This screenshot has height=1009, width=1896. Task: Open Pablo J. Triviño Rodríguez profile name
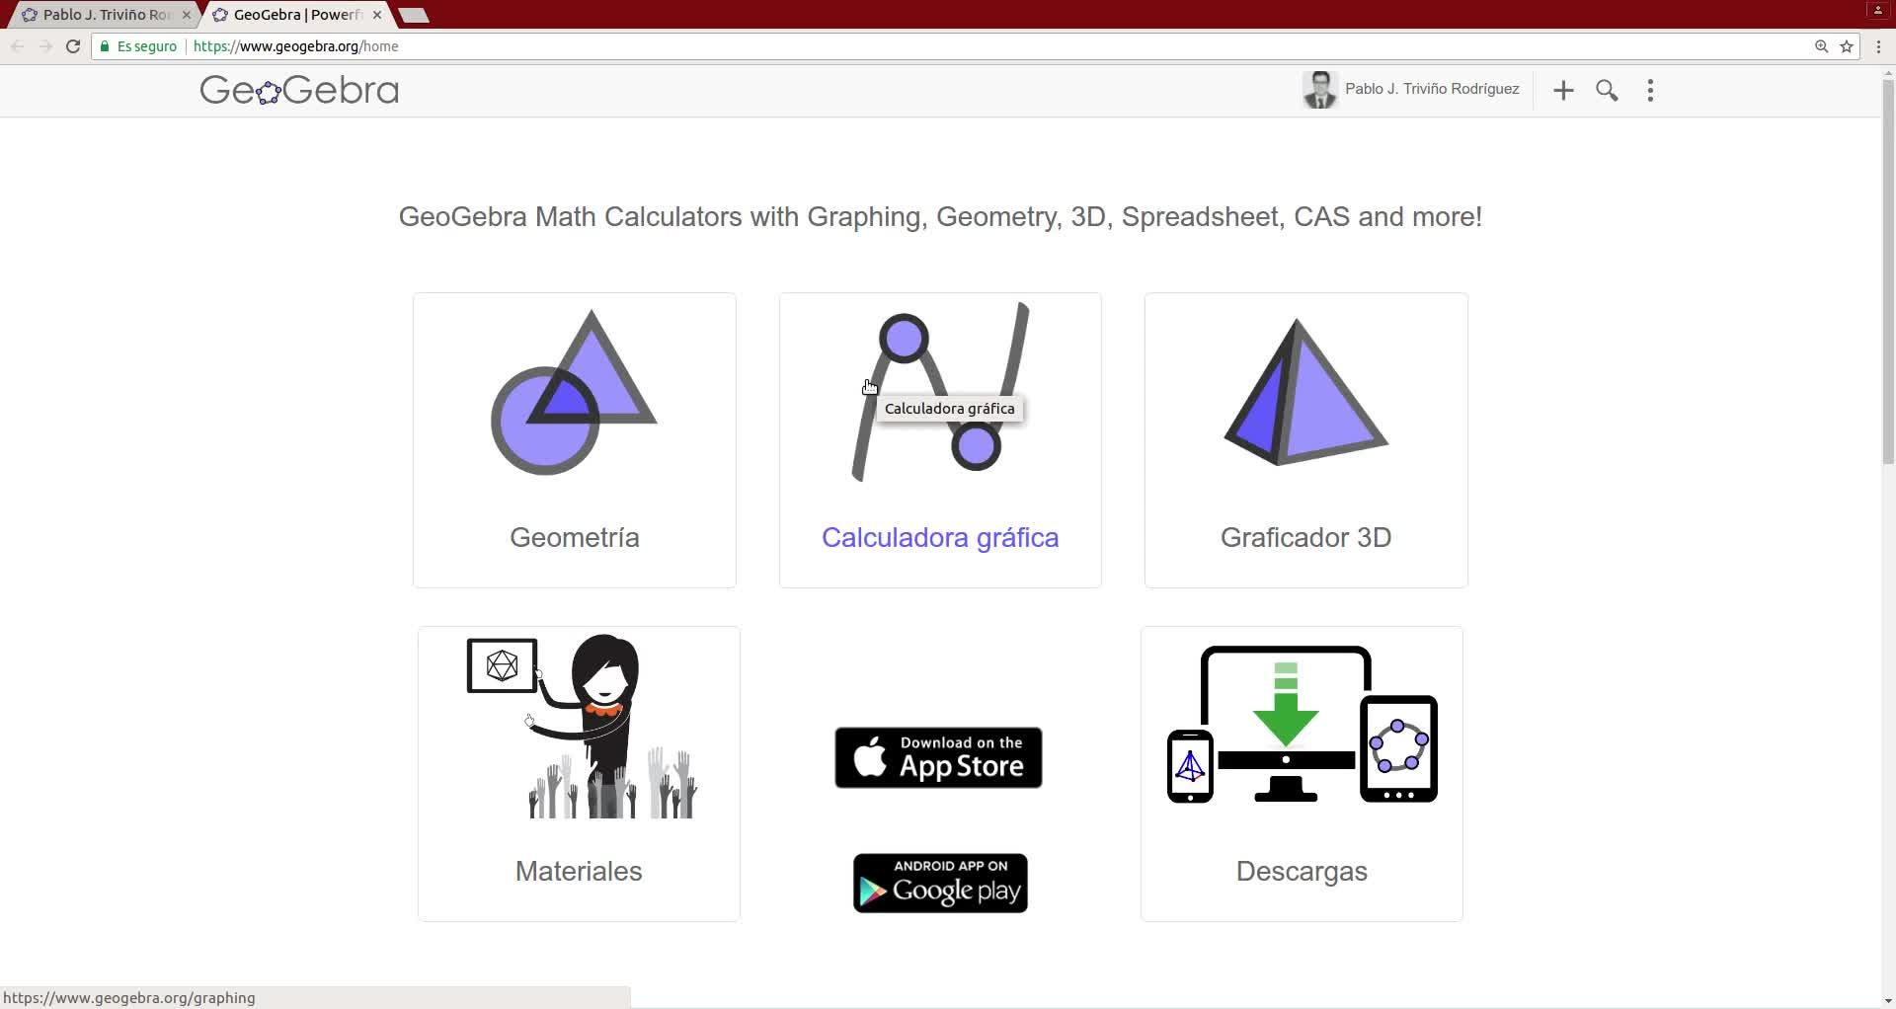click(1432, 89)
